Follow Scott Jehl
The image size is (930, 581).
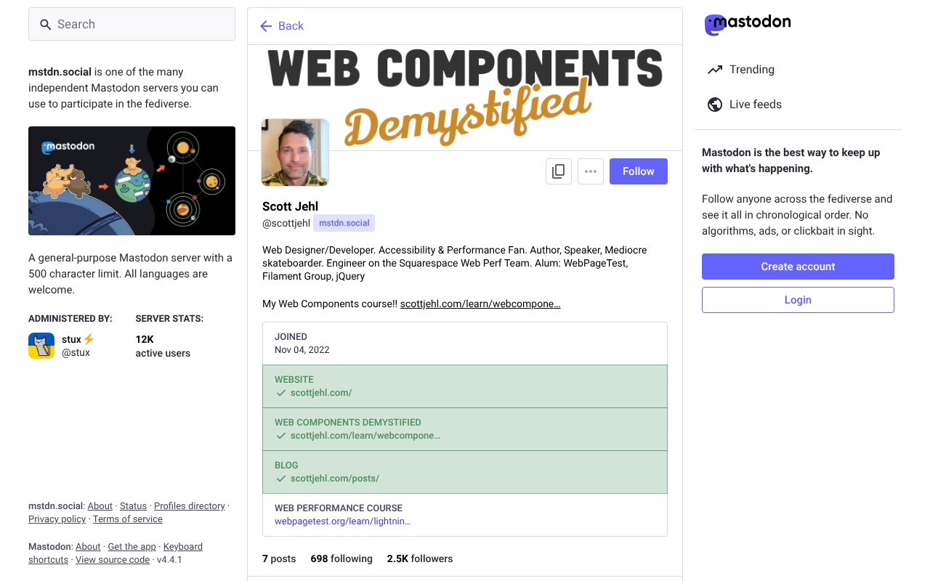pyautogui.click(x=638, y=171)
